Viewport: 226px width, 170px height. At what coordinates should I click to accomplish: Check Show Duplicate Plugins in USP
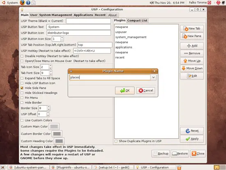click(x=116, y=141)
